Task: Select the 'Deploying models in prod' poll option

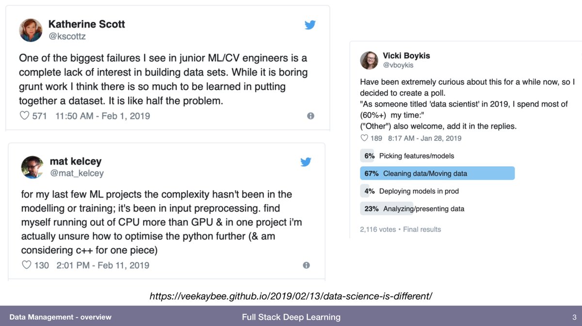Action: pos(419,191)
